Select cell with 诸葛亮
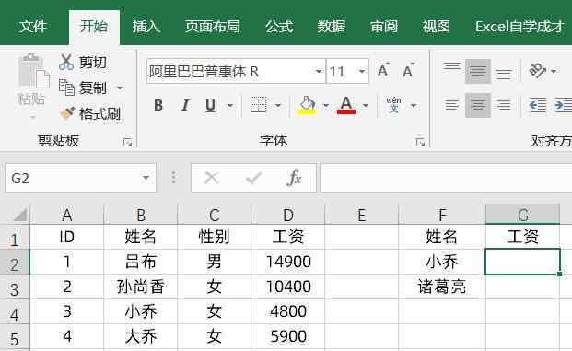 [442, 287]
